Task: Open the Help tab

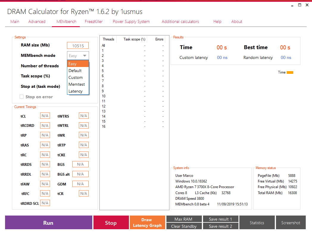Action: pos(217,21)
